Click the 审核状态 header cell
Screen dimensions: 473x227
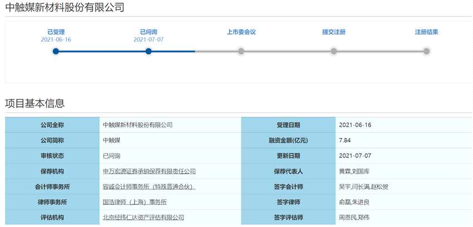pyautogui.click(x=52, y=156)
